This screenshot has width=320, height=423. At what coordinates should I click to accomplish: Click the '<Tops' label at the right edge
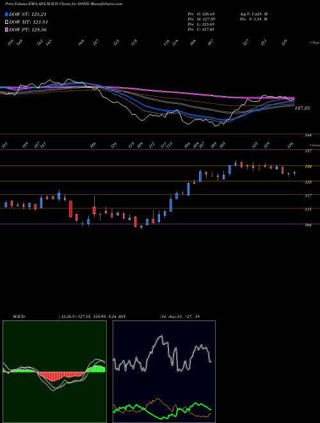coord(314,43)
